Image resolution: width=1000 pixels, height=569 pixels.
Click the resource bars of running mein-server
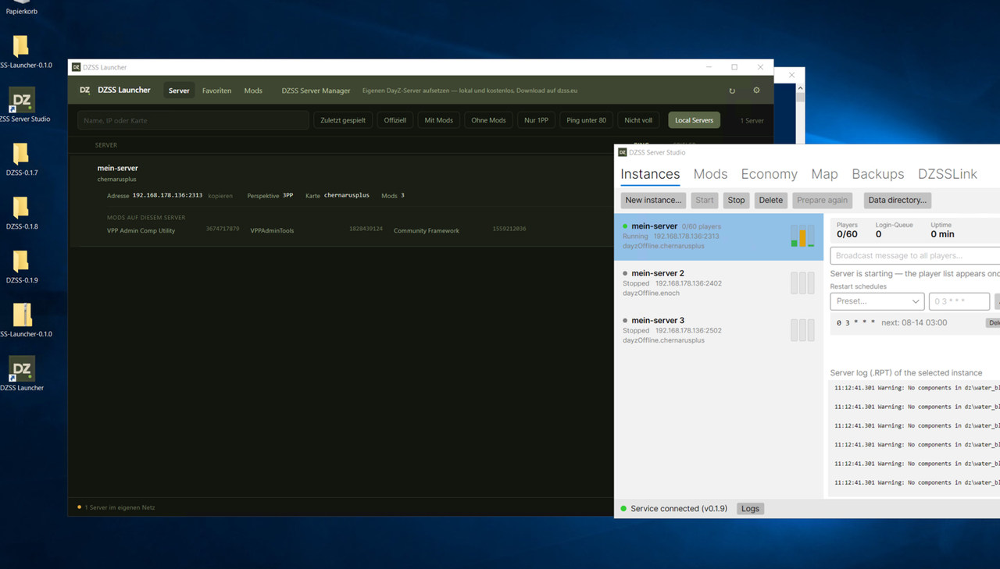click(802, 236)
